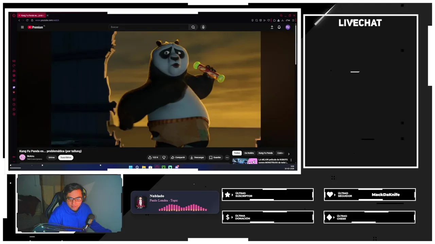Open the purple account avatar menu
Screen dimensions: 435x244
click(x=288, y=27)
